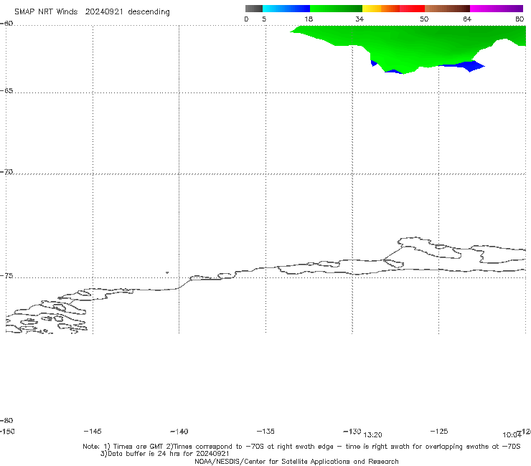Click the cyan-blue 5-18 segment of the color bar

[286, 9]
